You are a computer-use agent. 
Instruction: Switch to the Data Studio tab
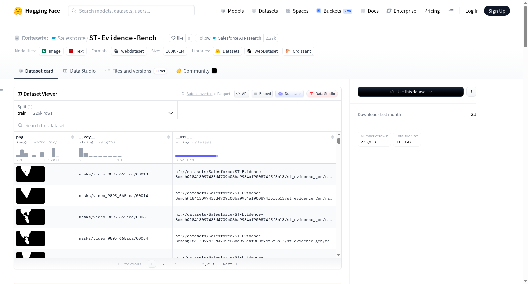pos(80,71)
